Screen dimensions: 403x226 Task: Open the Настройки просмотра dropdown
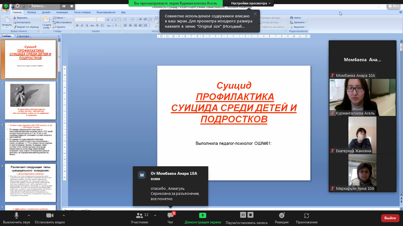coord(251,3)
